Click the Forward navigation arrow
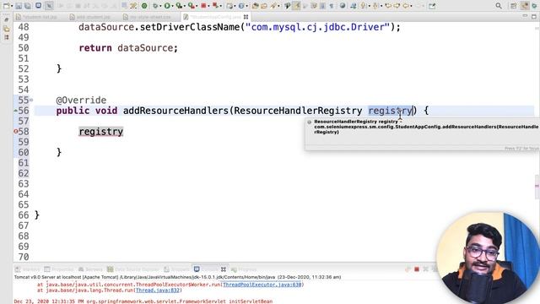 pos(418,6)
